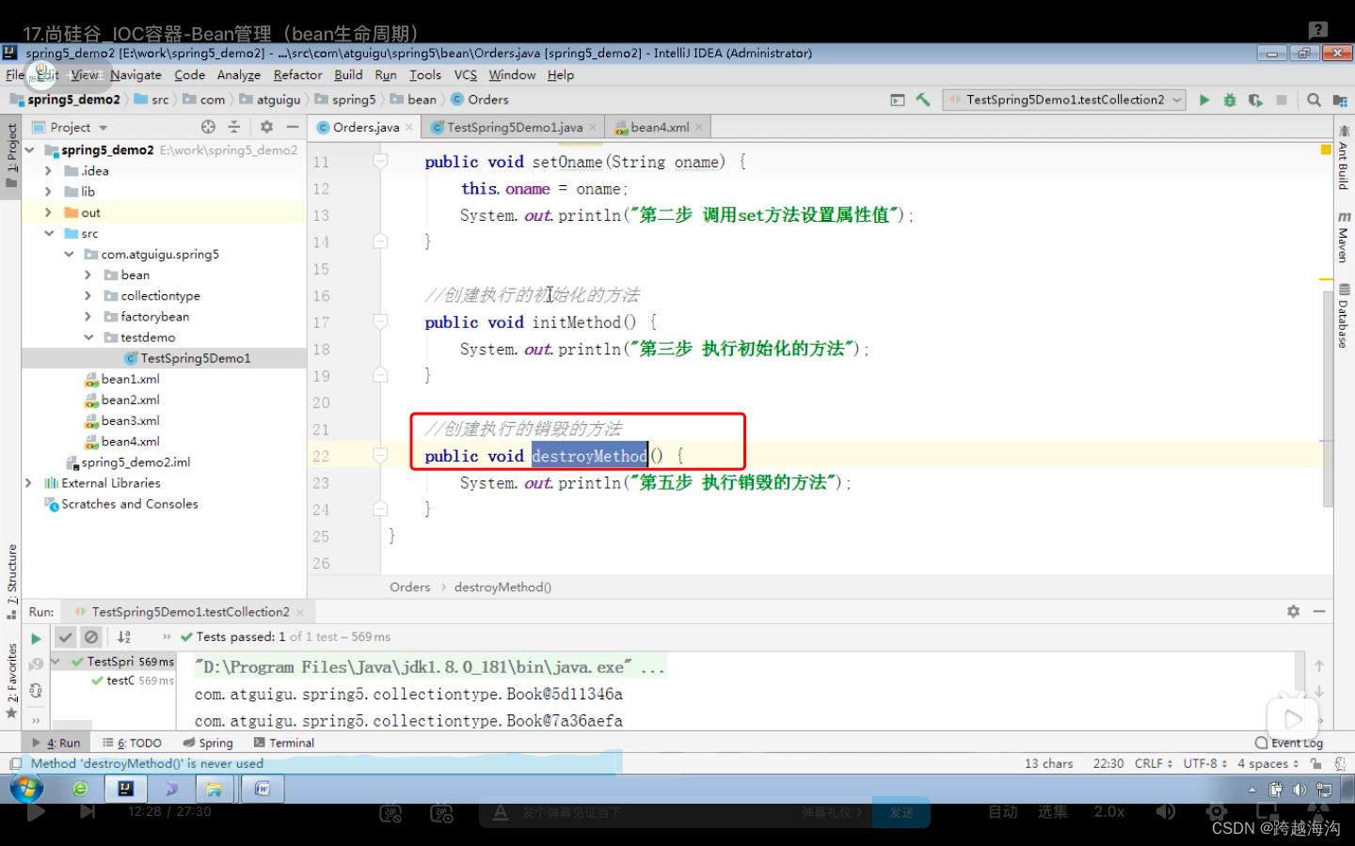Click the 4: Run tool window button
1355x846 pixels.
(56, 743)
